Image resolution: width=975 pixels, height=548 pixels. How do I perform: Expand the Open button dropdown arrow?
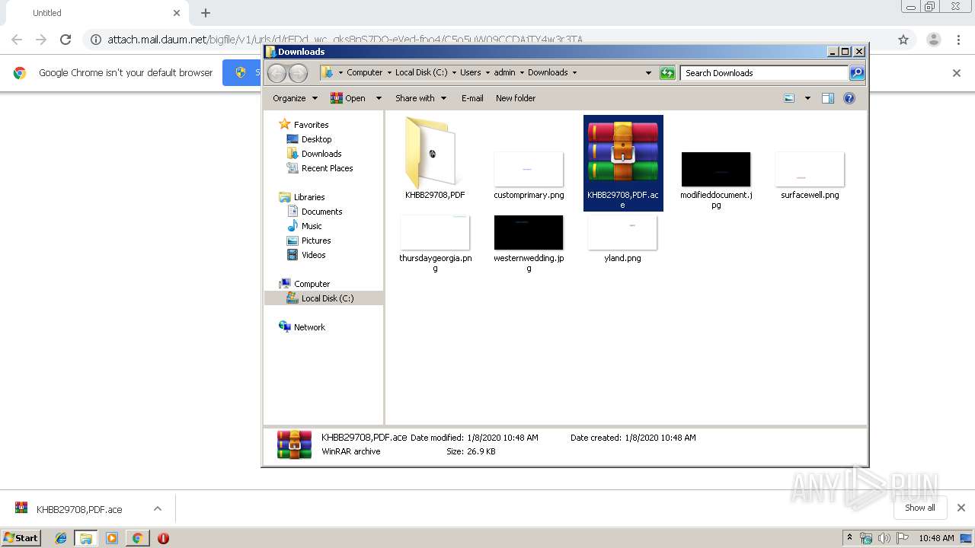click(x=378, y=98)
